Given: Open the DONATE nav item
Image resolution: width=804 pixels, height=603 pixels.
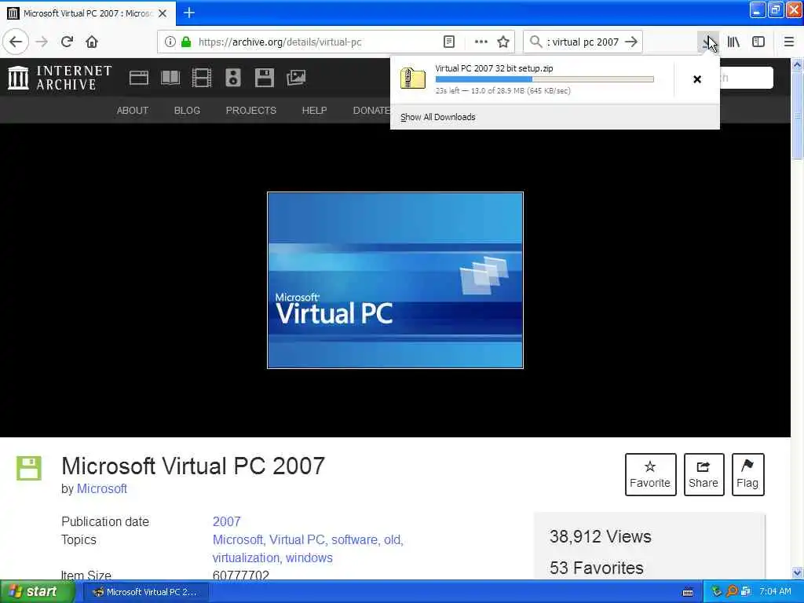Looking at the screenshot, I should point(371,111).
